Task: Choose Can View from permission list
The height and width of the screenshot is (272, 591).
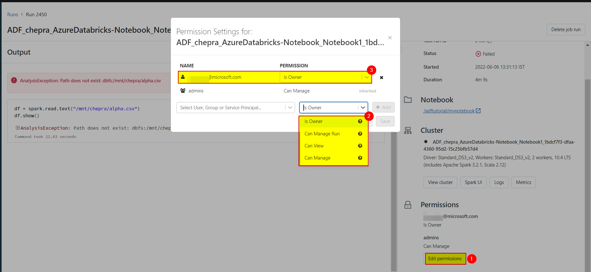Action: pos(333,146)
